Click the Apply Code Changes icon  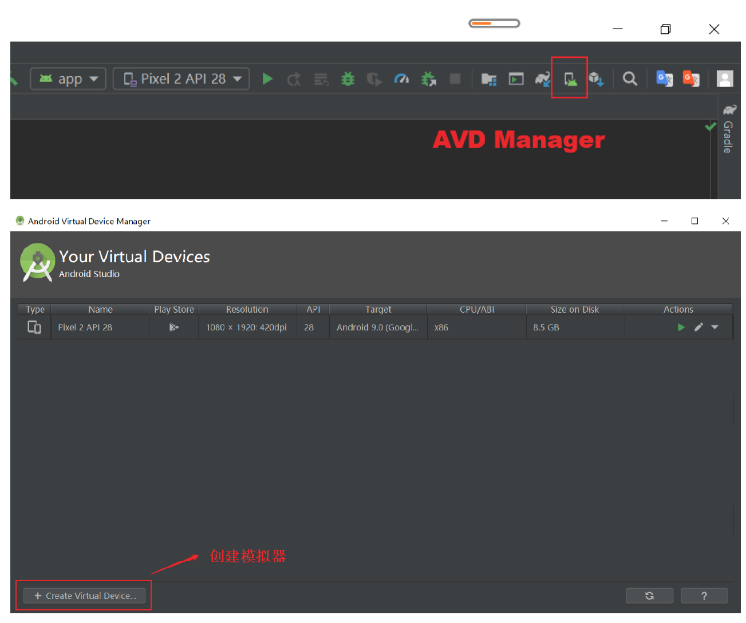pos(321,79)
